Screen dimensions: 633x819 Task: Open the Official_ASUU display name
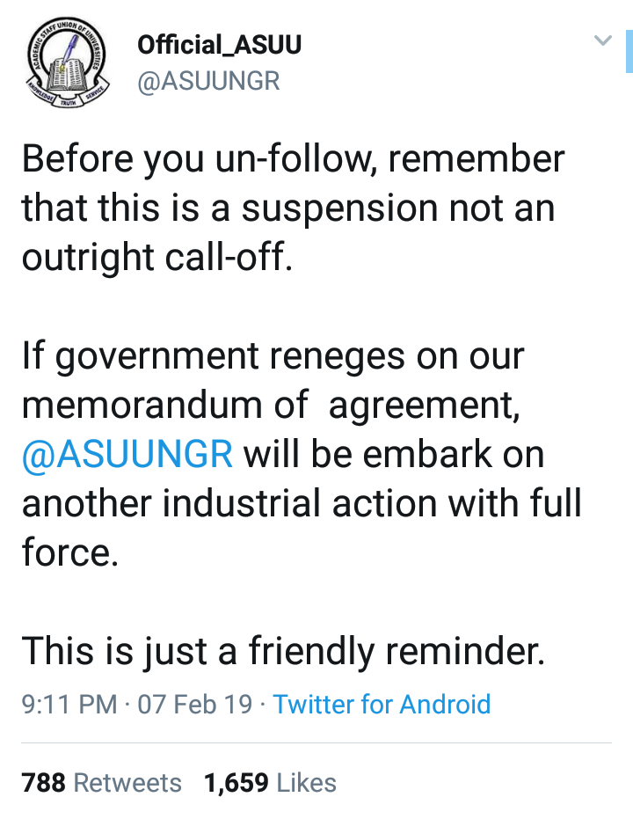tap(220, 46)
